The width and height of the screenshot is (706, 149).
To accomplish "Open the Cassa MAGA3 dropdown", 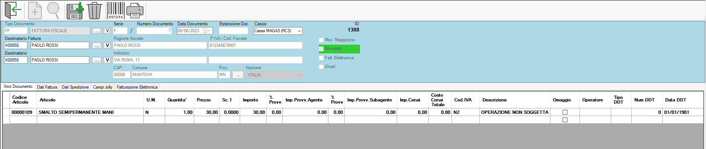I will [x=299, y=31].
